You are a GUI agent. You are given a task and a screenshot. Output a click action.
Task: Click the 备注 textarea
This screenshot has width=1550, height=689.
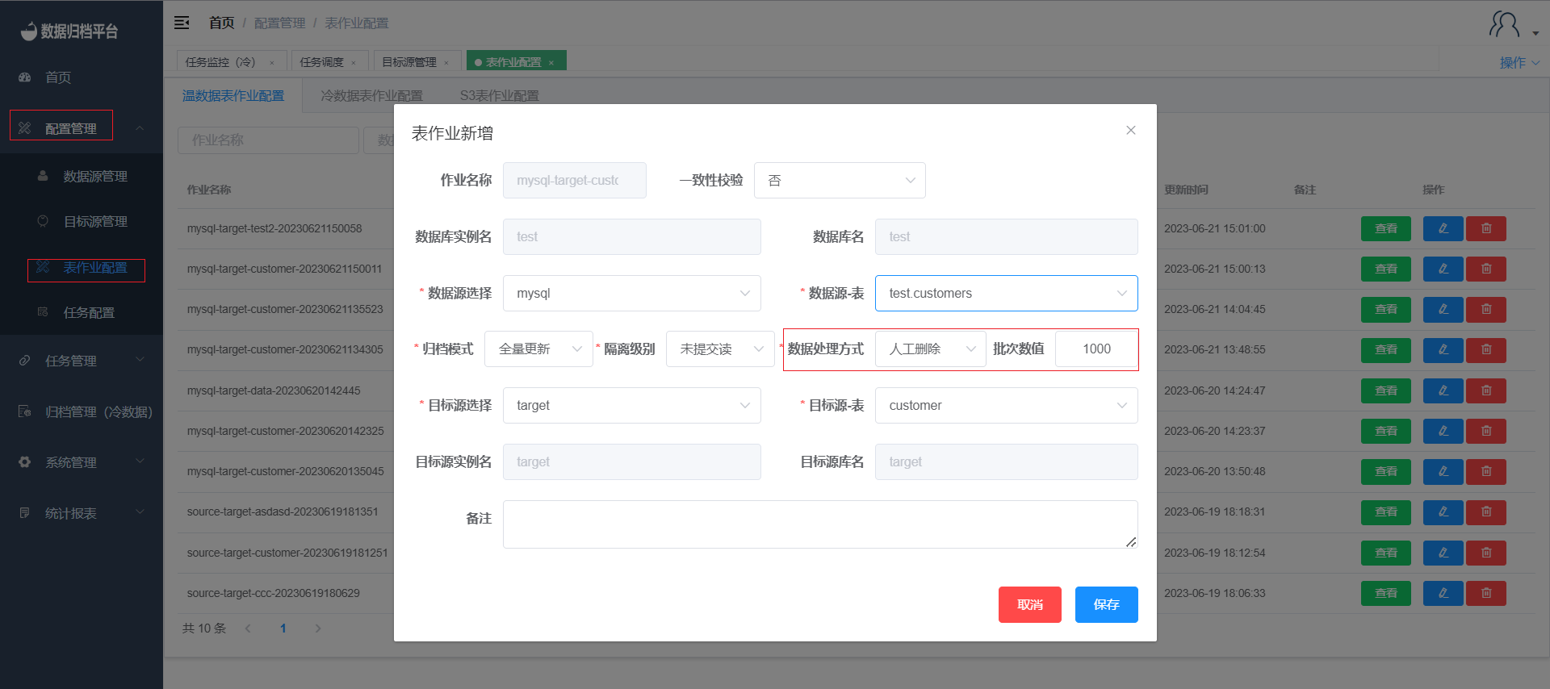pos(820,524)
